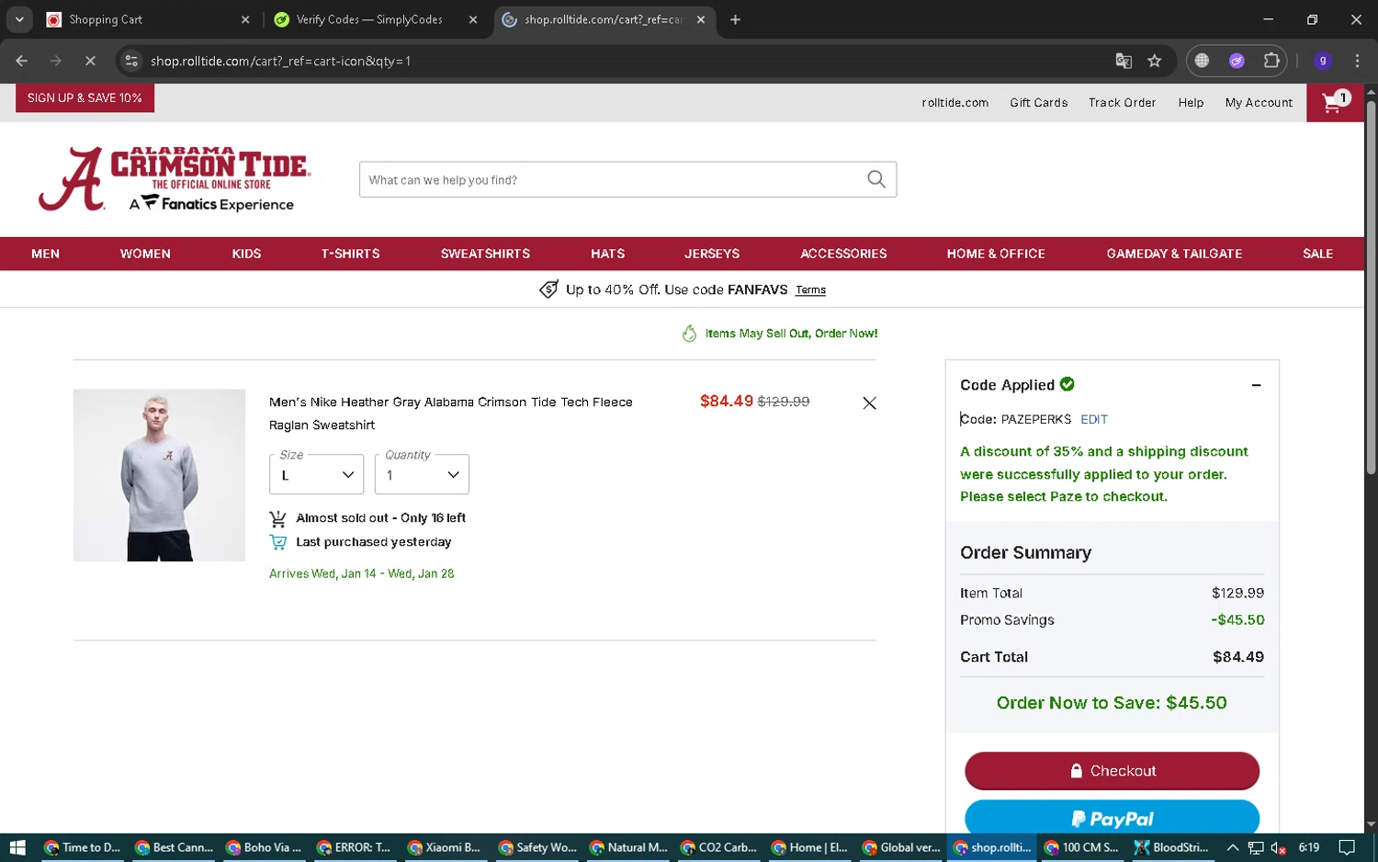Viewport: 1378px width, 862px height.
Task: Open the Size dropdown showing L
Action: pos(316,474)
